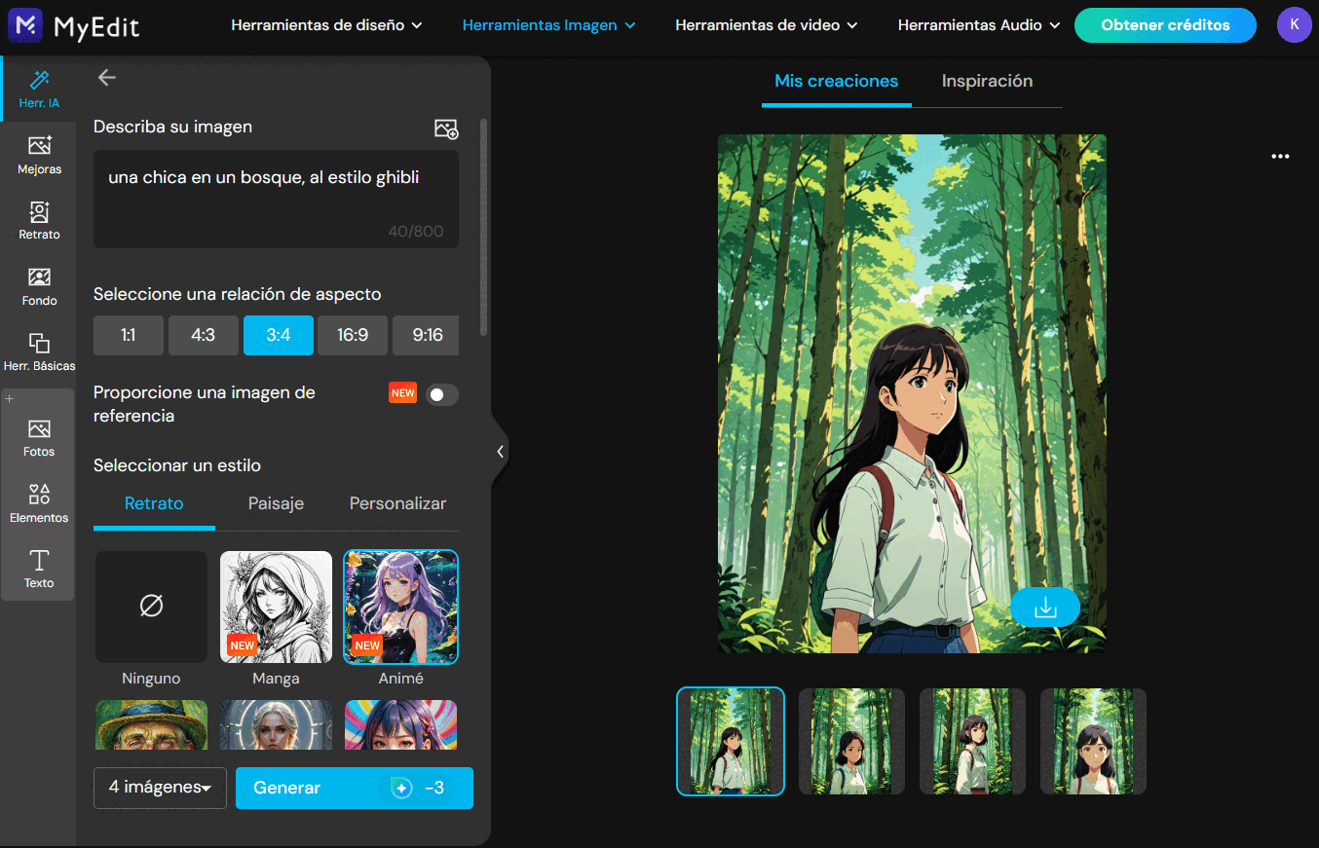The height and width of the screenshot is (848, 1319).
Task: Click the image upload icon beside Describa su imagen
Action: point(445,128)
